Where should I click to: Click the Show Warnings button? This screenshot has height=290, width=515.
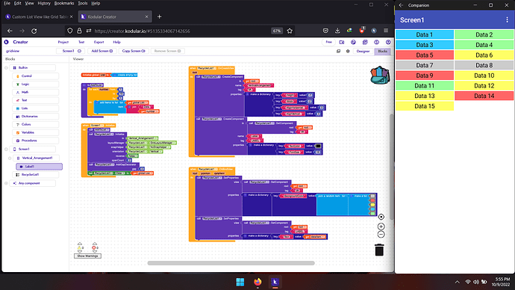pos(87,256)
